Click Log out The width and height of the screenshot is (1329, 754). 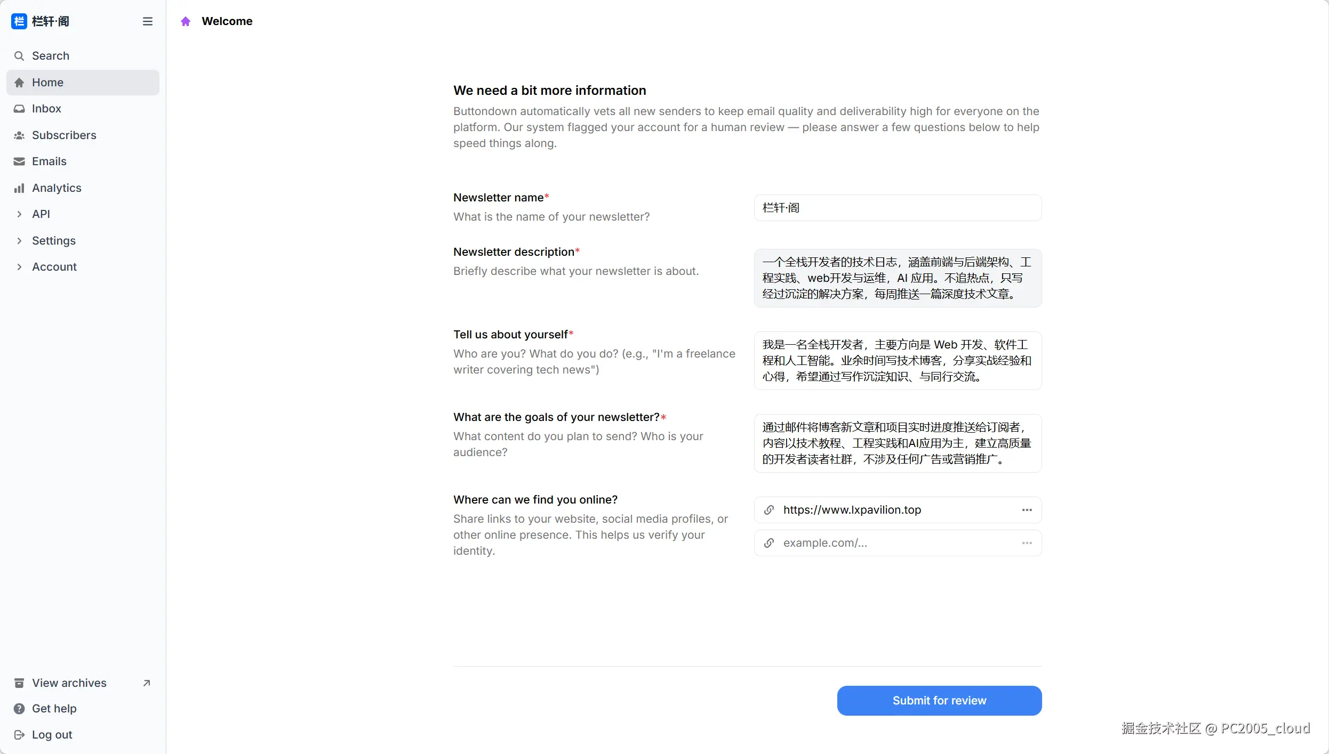click(83, 735)
